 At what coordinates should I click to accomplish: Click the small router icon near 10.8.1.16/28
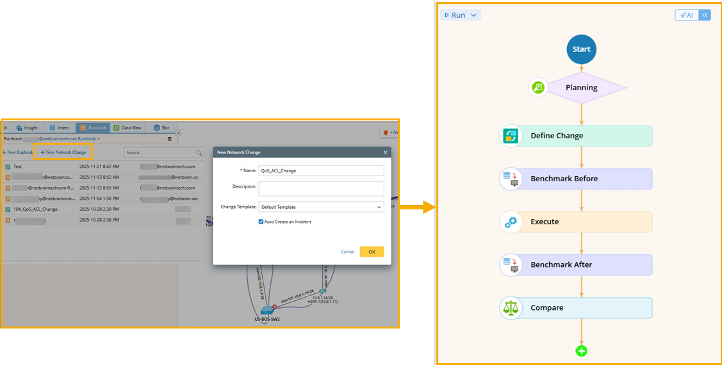pyautogui.click(x=323, y=291)
